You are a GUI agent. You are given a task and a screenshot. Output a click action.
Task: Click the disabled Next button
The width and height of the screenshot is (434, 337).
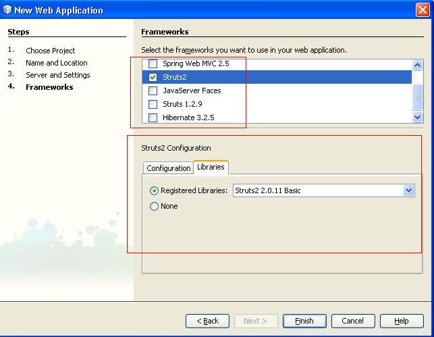tap(256, 321)
